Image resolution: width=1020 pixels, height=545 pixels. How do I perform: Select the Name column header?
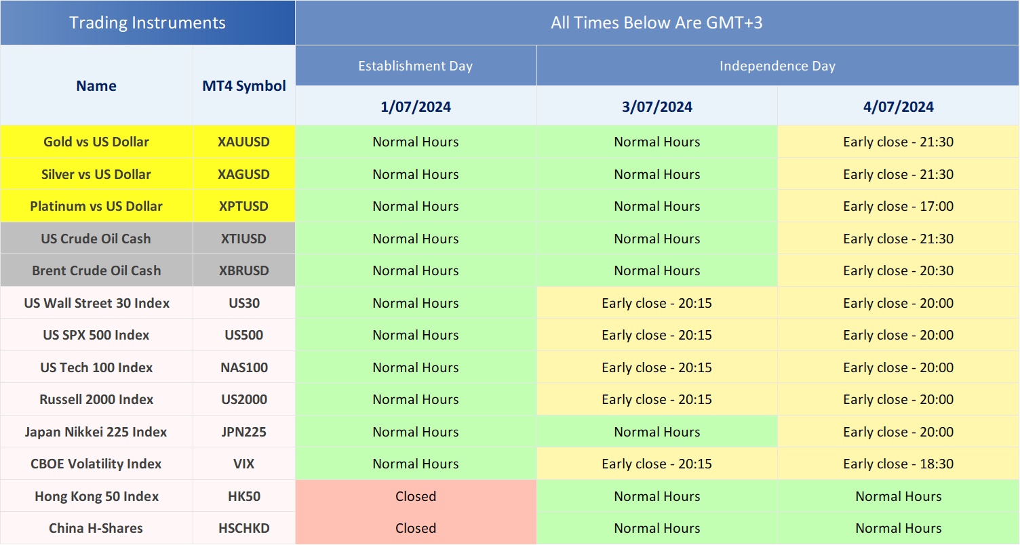(96, 86)
